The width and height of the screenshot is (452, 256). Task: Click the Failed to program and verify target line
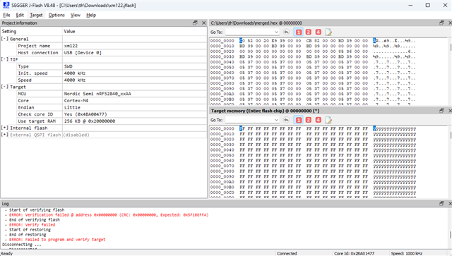click(x=57, y=240)
